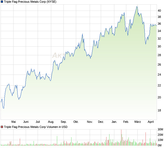Click the blue legend square beside Triple Flag title

[x=2, y=2]
